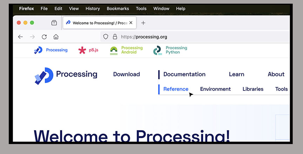Image resolution: width=303 pixels, height=154 pixels.
Task: Go to Firefox home with house icon
Action: 56,37
